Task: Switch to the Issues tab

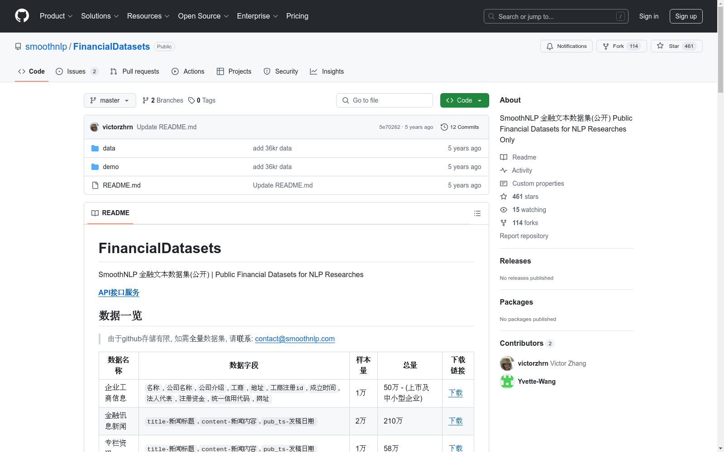Action: (x=77, y=71)
